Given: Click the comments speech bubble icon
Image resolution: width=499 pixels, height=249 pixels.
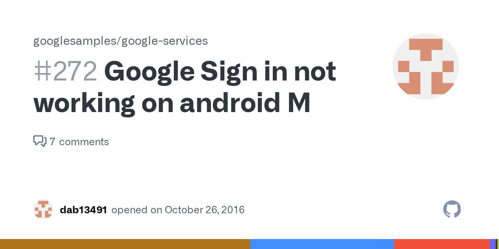Looking at the screenshot, I should click(x=40, y=142).
